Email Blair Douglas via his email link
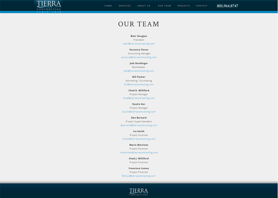 click(x=139, y=44)
